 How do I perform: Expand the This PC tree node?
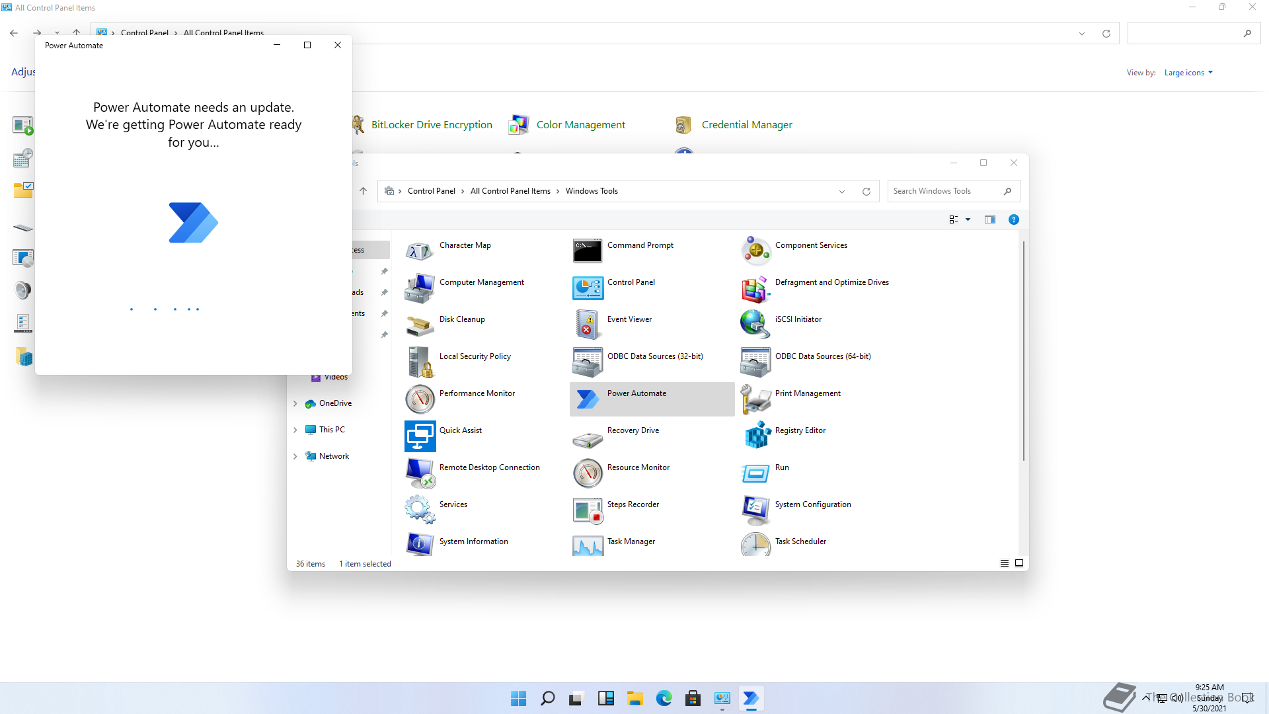[295, 430]
